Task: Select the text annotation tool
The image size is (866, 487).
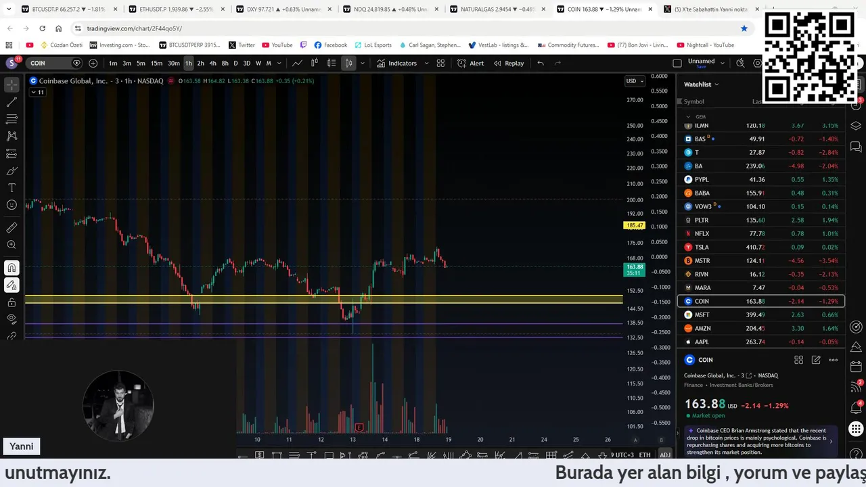Action: [x=12, y=187]
